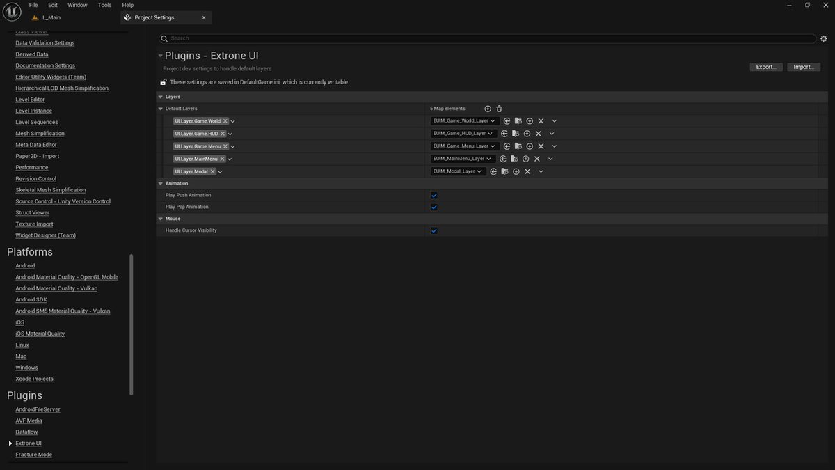Open the Window menu
The height and width of the screenshot is (470, 835).
(77, 5)
